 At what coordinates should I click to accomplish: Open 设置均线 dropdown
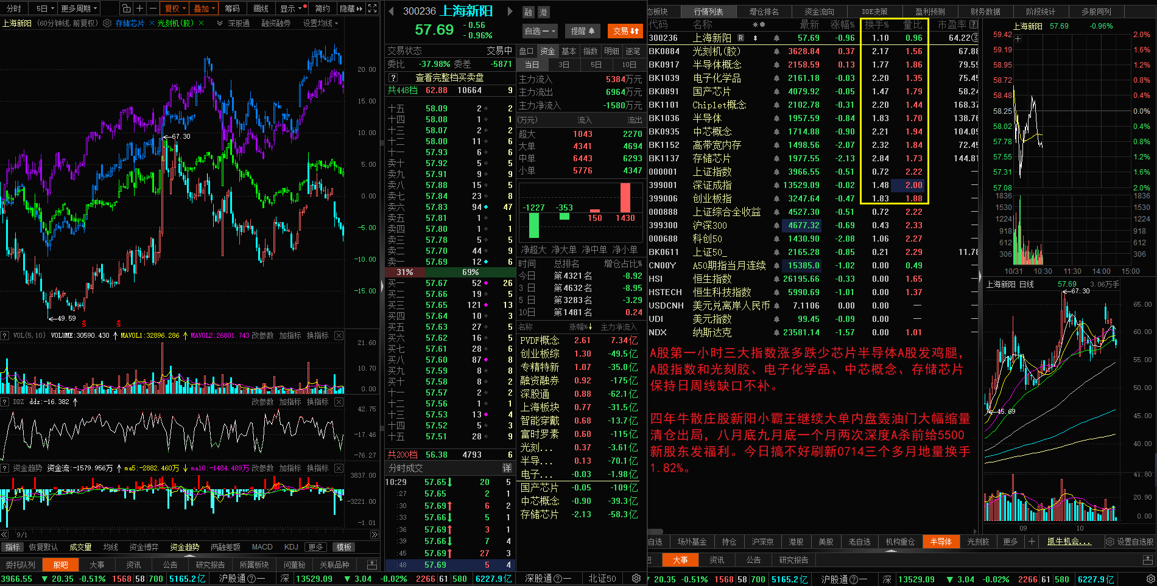point(320,23)
